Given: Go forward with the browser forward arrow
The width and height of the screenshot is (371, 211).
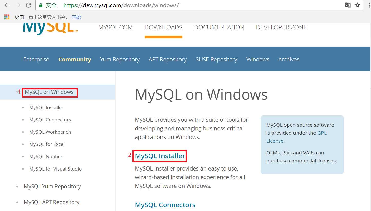Looking at the screenshot, I should tap(18, 5).
